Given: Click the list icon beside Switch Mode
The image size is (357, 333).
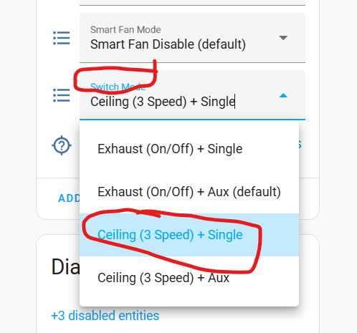Looking at the screenshot, I should 62,95.
